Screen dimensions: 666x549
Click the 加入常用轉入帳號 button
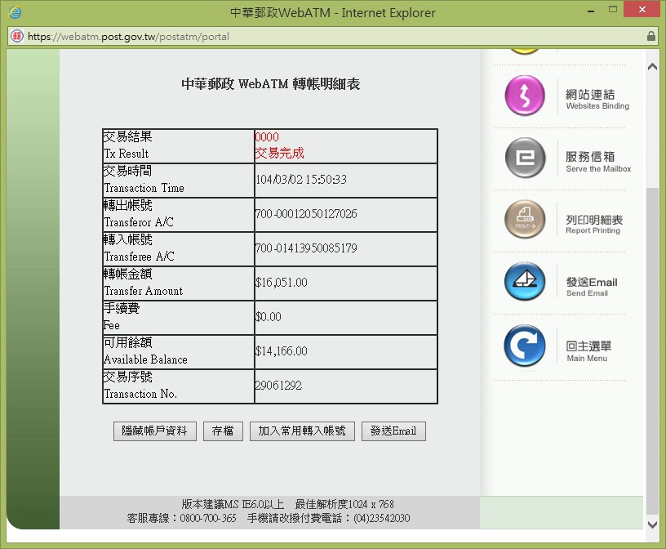(302, 431)
